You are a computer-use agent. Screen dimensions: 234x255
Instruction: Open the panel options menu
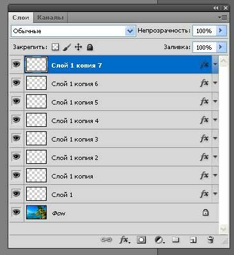pyautogui.click(x=222, y=17)
